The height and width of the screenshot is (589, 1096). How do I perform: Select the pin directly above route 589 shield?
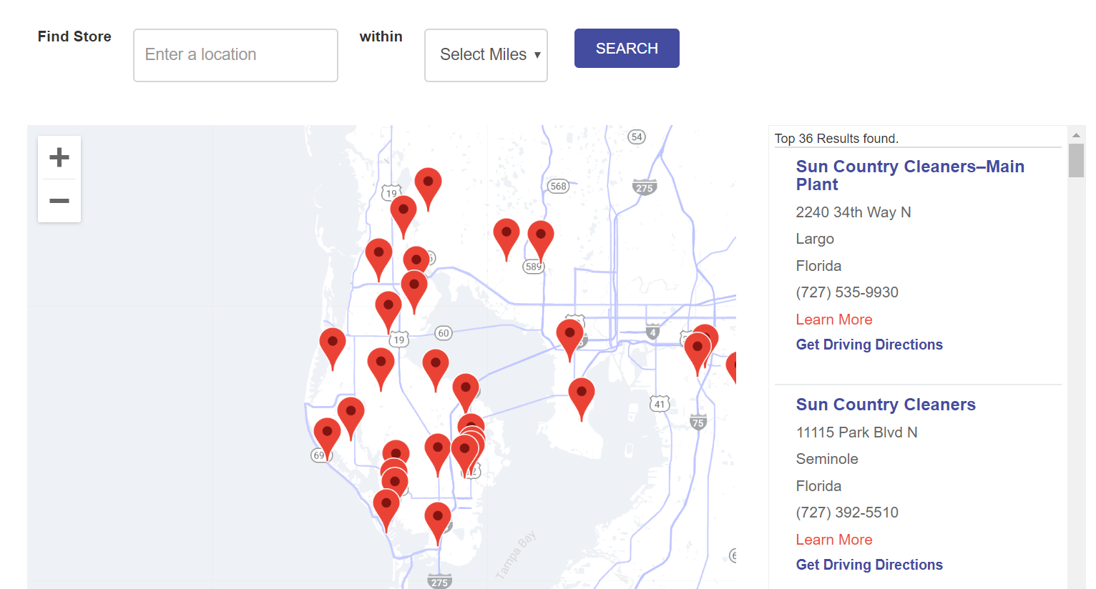coord(541,237)
